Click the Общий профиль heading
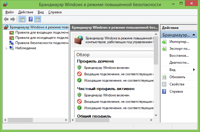Screen dimensions: 200x132 (94, 116)
